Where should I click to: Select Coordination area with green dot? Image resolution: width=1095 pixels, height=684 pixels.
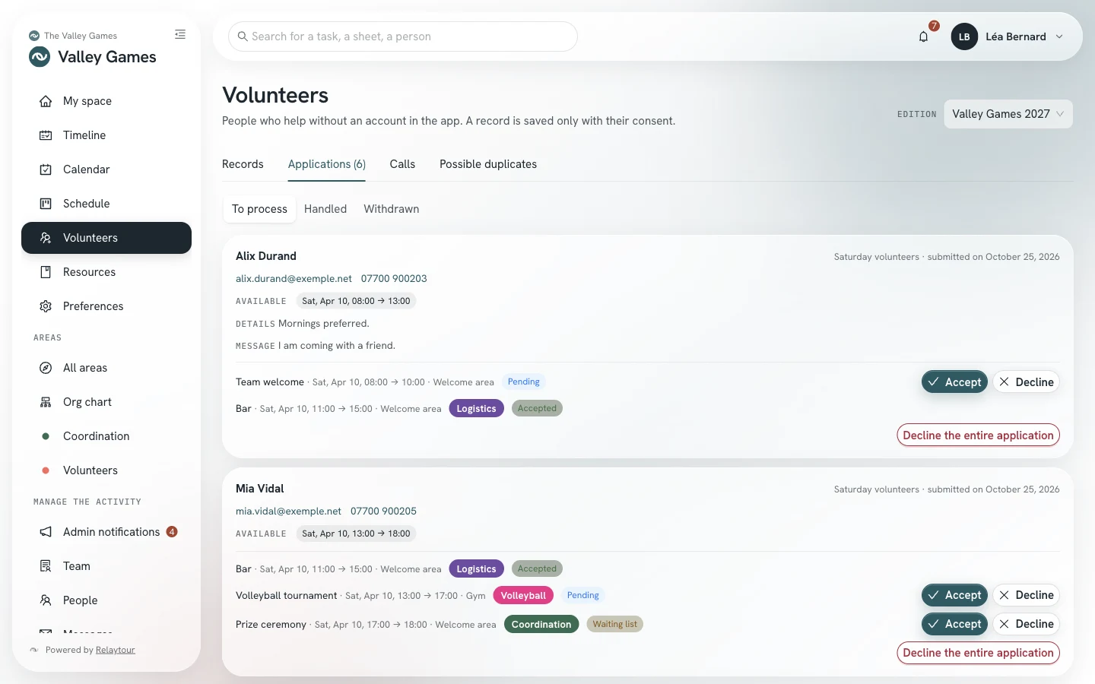[106, 436]
